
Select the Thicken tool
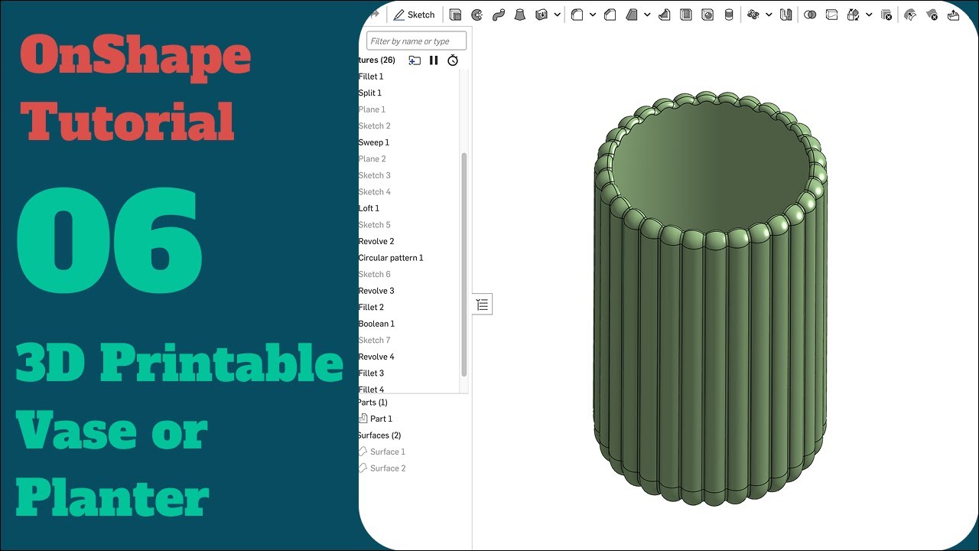coord(542,15)
